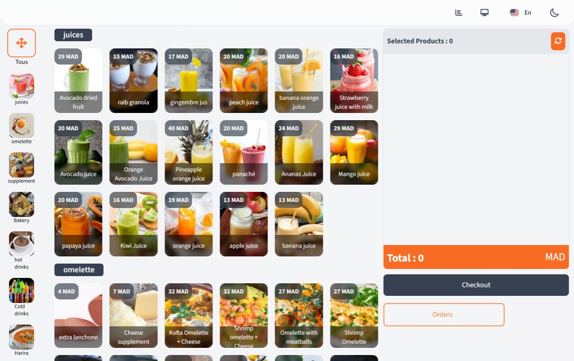Select the Harira category icon
The height and width of the screenshot is (361, 574).
click(x=22, y=337)
